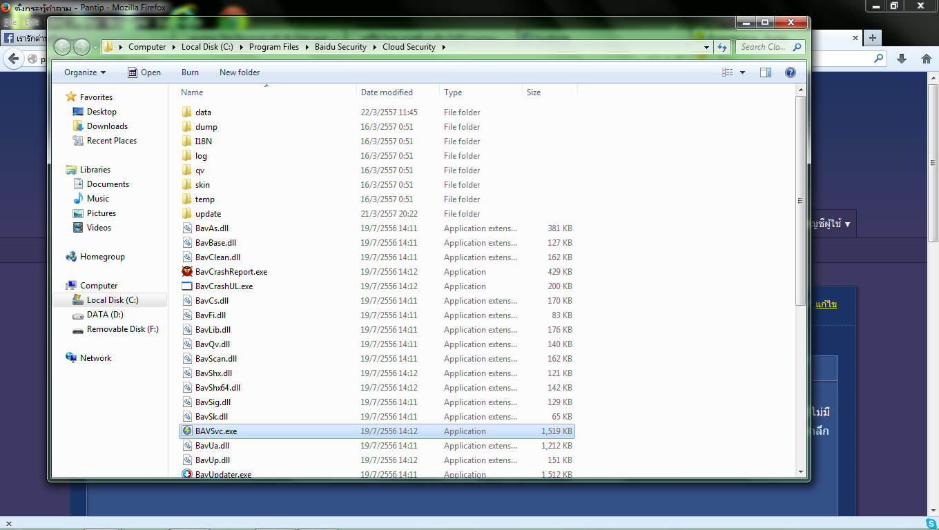The height and width of the screenshot is (530, 939).
Task: Click the Explorer Back navigation arrow
Action: 63,47
